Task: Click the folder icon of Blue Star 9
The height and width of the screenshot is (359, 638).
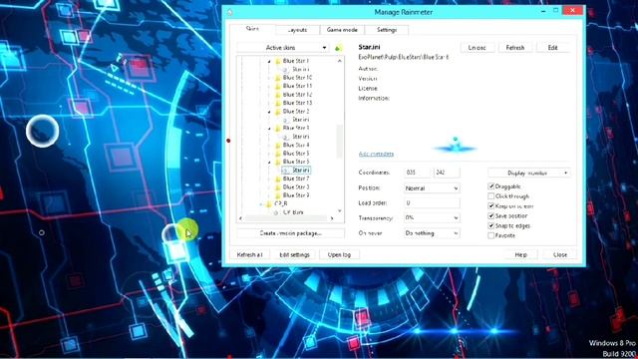Action: click(278, 195)
